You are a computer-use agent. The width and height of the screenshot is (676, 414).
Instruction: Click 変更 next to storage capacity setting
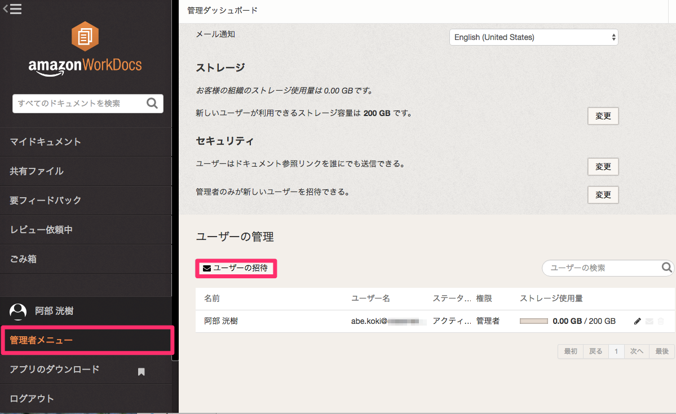603,116
